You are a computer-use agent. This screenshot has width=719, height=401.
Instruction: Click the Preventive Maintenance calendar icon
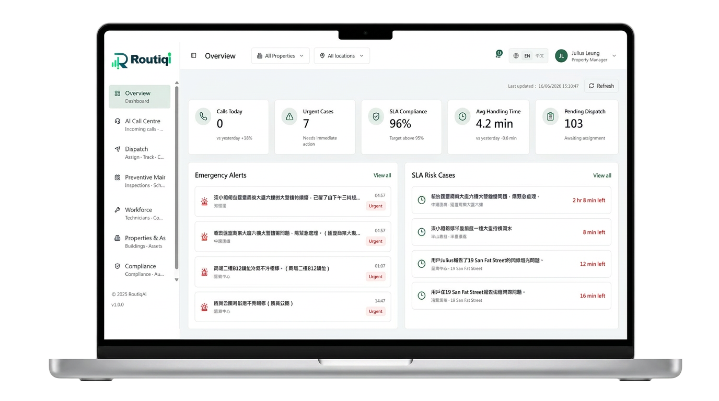tap(118, 178)
